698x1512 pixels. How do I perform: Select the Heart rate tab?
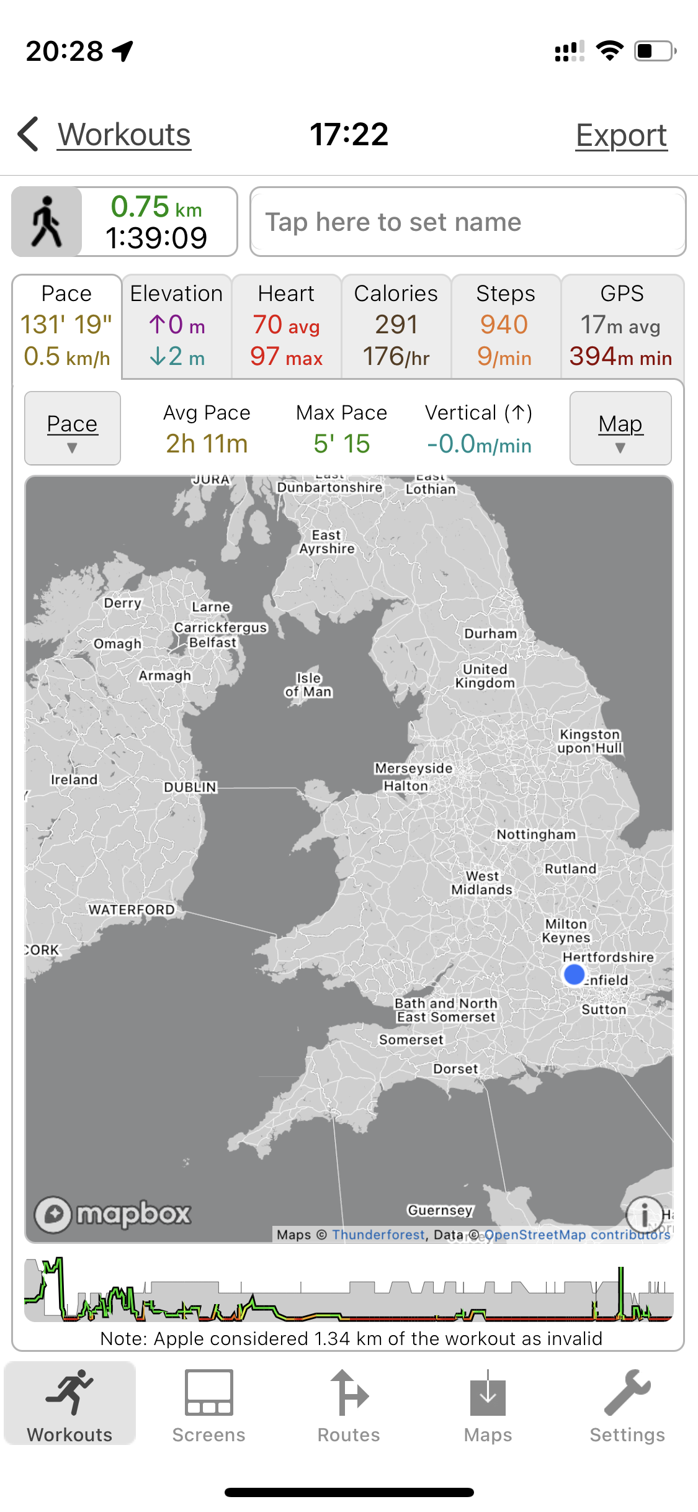click(287, 326)
